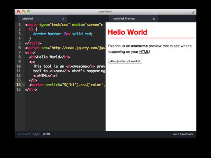
Task: Click the italic word see in preview
Action: (176, 46)
